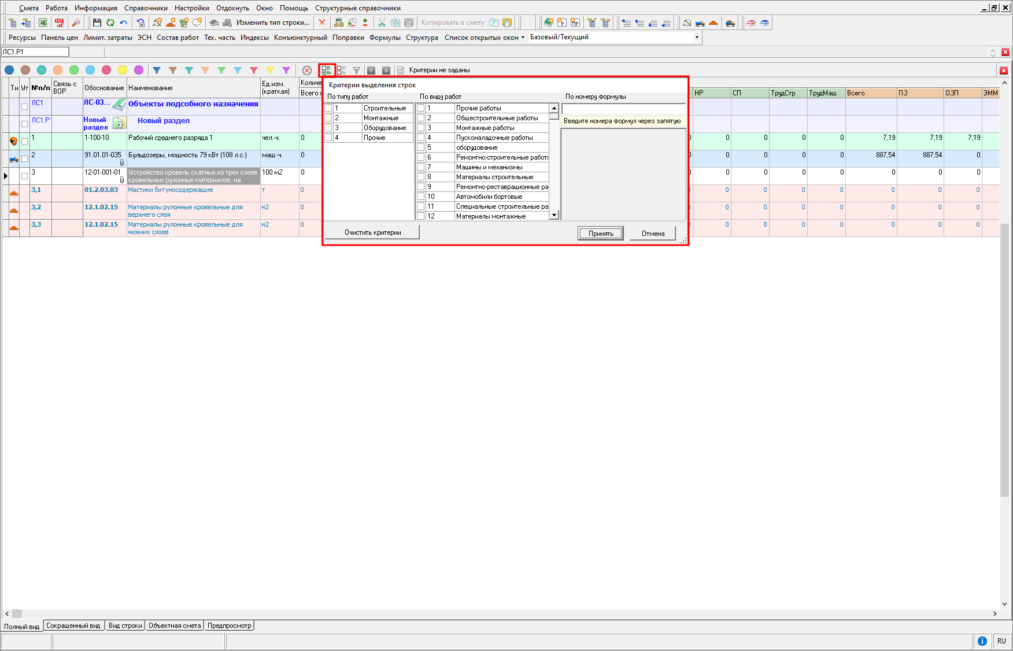Click the blue funnel color filter
This screenshot has width=1013, height=651.
point(157,70)
